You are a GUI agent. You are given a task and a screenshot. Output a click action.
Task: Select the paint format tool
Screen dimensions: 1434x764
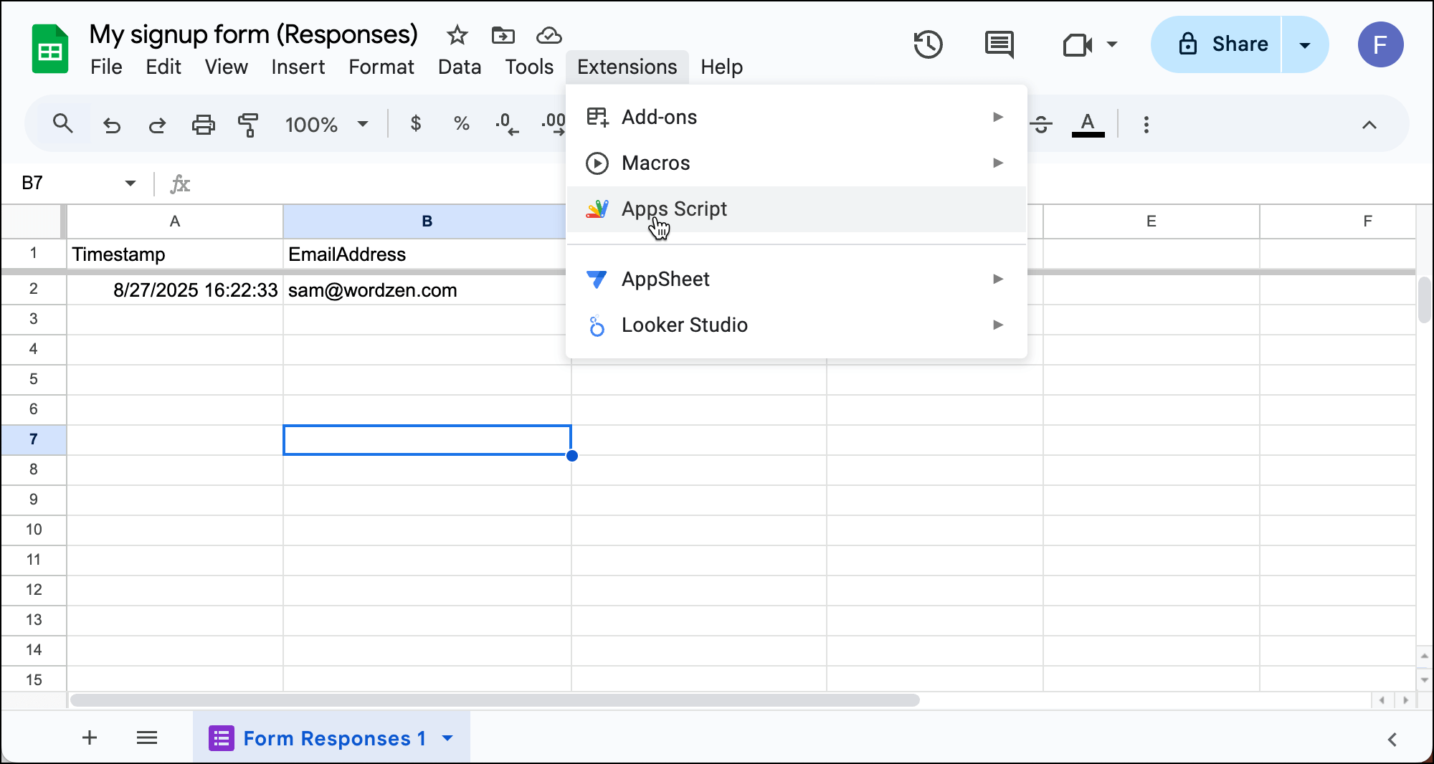click(x=247, y=124)
